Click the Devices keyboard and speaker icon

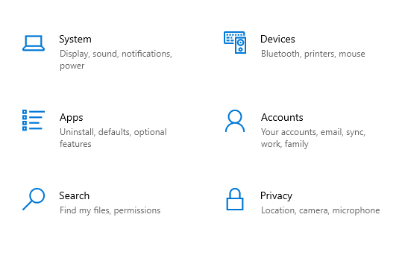[235, 43]
